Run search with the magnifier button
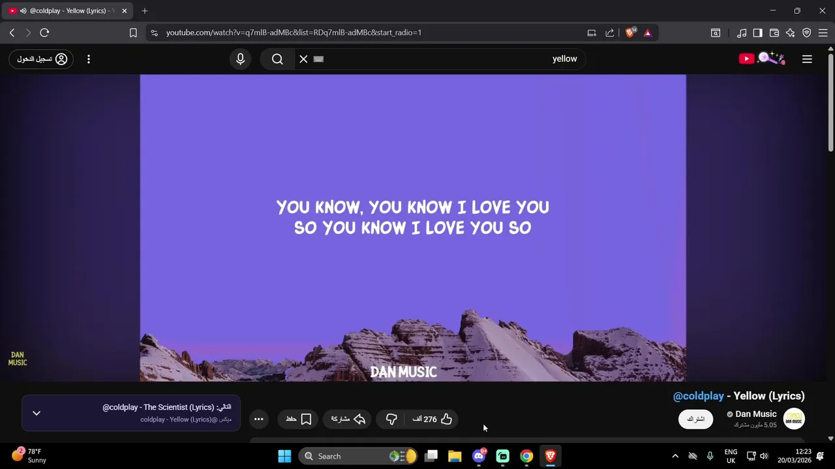The image size is (835, 469). click(277, 59)
